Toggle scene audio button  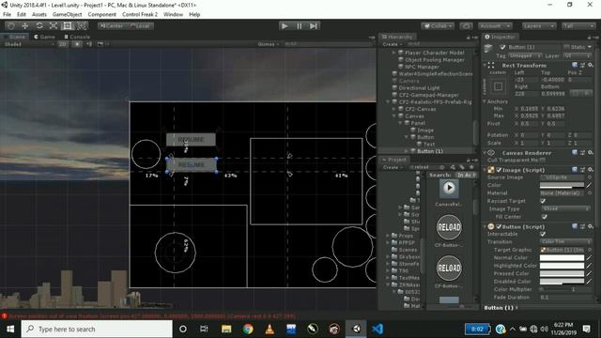pos(89,44)
